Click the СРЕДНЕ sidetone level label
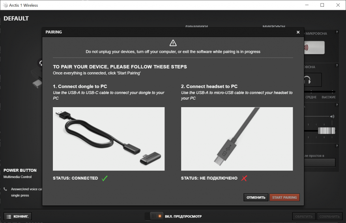Screen dimensions: 346x223 (311, 97)
